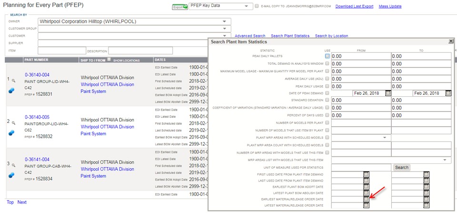Open Search Plant Statistics link
The width and height of the screenshot is (457, 213).
click(x=290, y=36)
